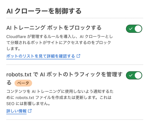
Task: Open the 詳しい情報 link
Action: coord(16,111)
